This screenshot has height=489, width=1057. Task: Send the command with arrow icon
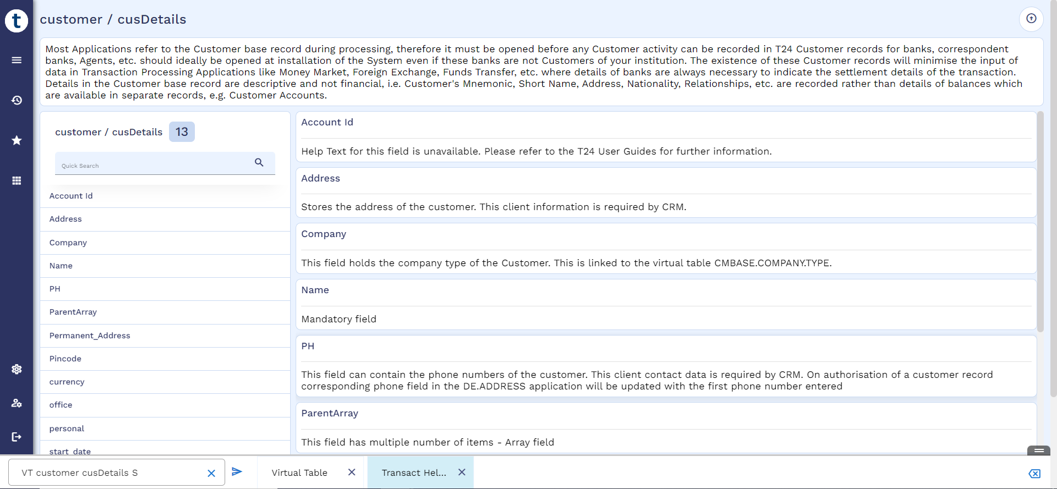(x=237, y=471)
